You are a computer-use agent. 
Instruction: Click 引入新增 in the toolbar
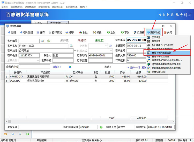click(x=27, y=32)
